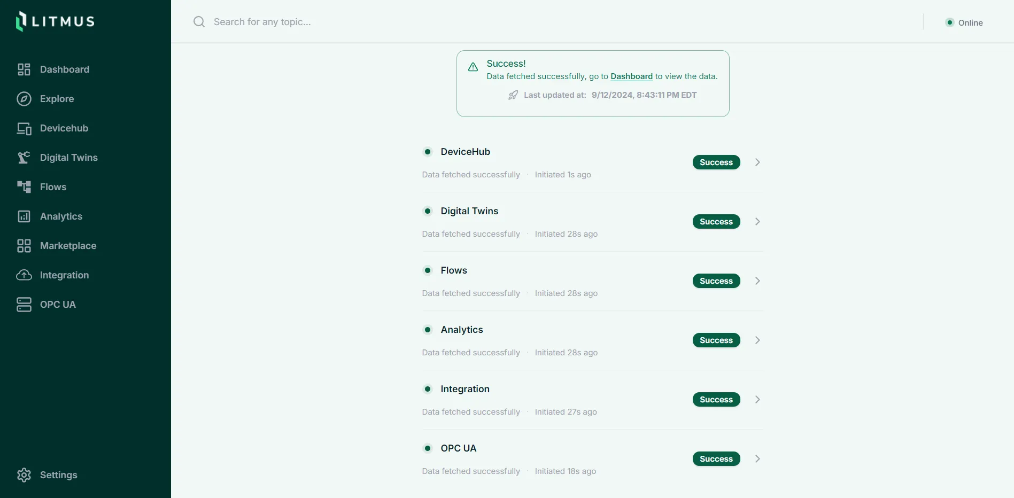The height and width of the screenshot is (498, 1014).
Task: Select the Digital Twins robot-arm icon
Action: 24,158
